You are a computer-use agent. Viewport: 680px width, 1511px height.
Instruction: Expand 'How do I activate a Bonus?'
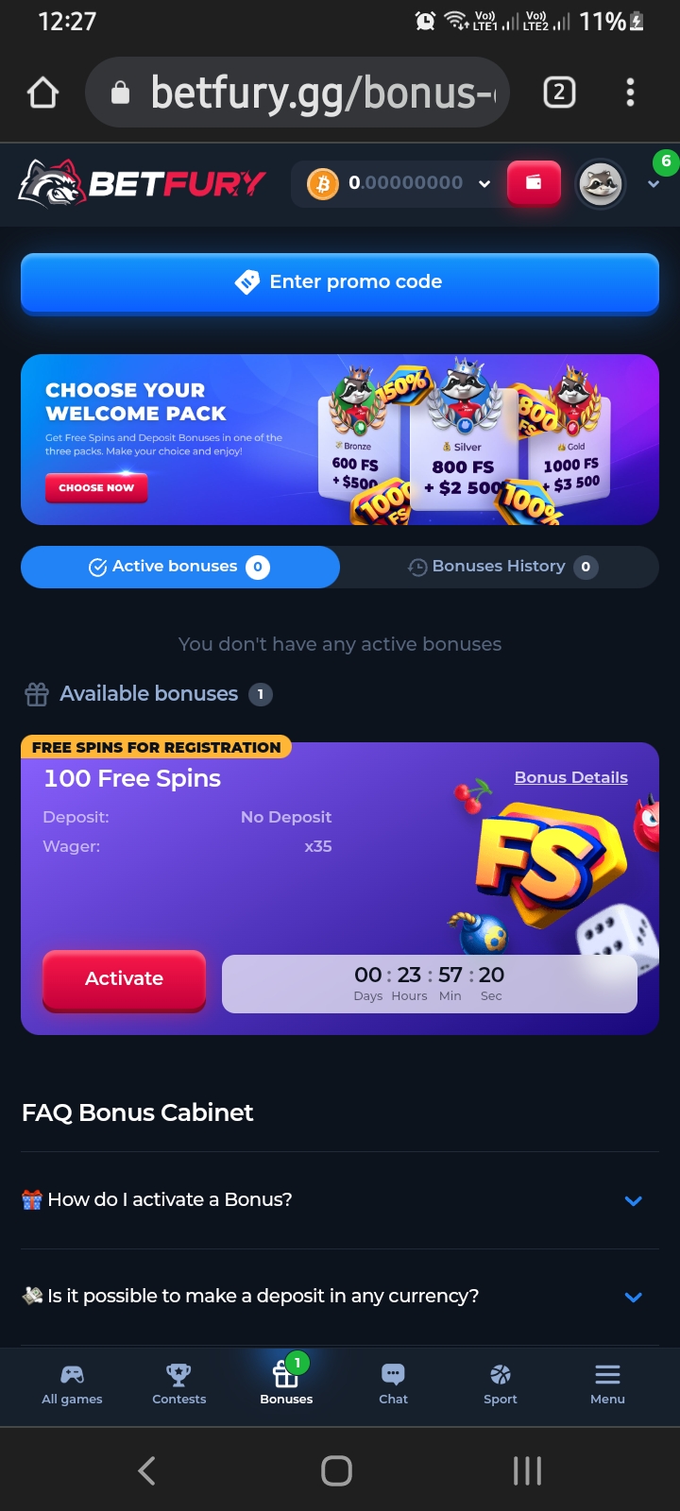point(340,1200)
